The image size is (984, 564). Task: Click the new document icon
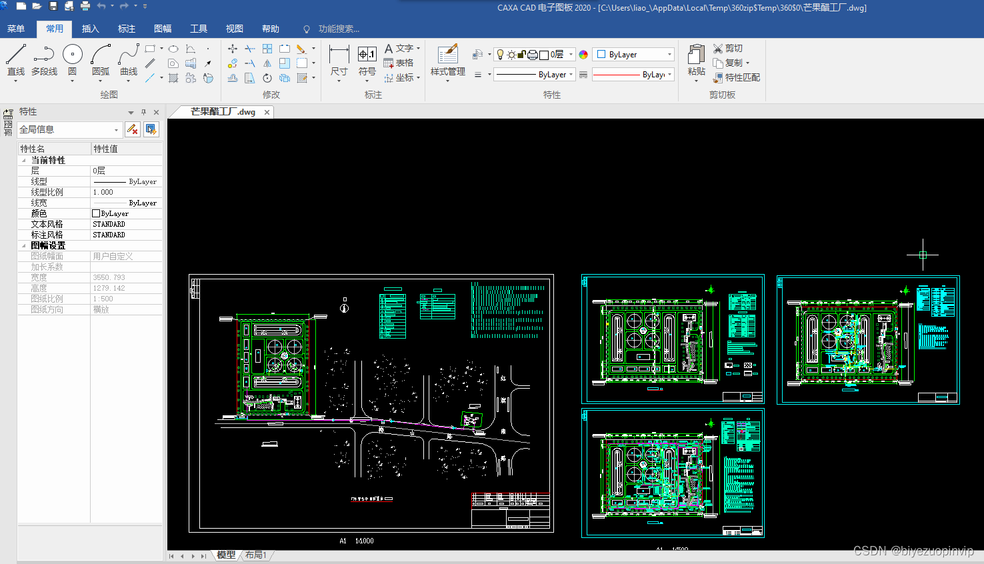(21, 6)
